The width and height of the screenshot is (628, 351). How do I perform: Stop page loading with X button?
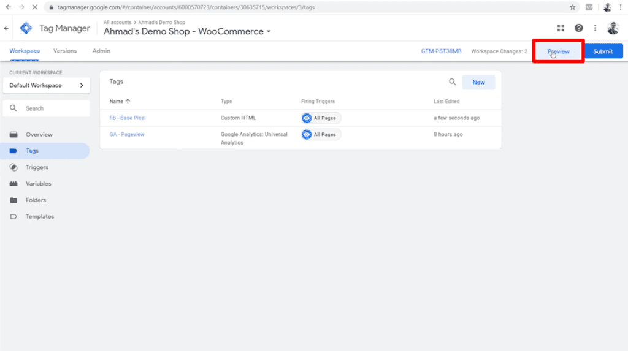click(34, 7)
